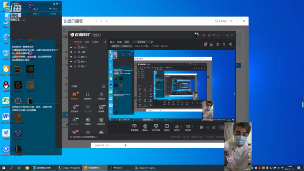Edit the 英雄联盟 category tag

tap(121, 46)
